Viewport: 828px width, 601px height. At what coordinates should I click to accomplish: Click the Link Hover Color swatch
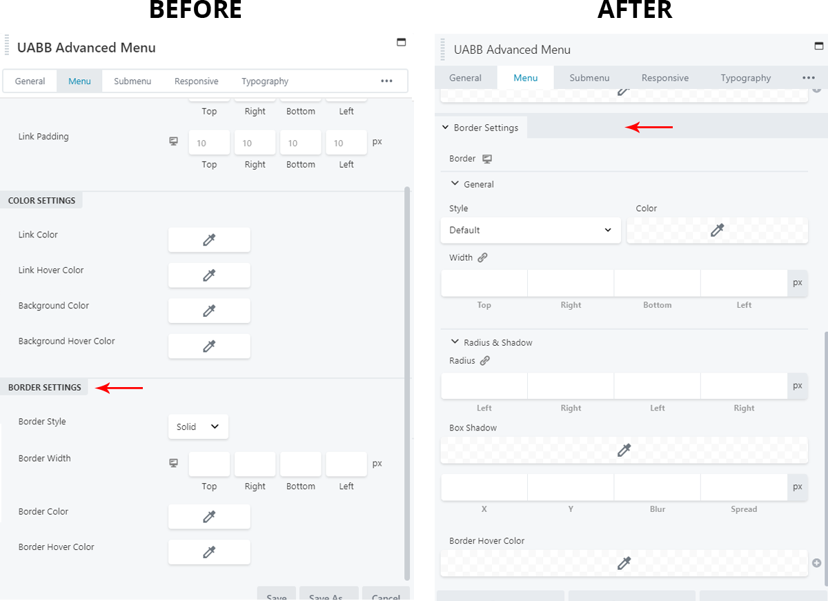pos(209,275)
